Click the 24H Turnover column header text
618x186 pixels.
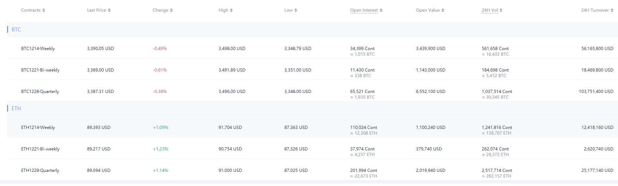[x=595, y=10]
